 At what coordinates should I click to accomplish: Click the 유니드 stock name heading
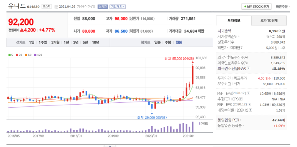[17, 6]
